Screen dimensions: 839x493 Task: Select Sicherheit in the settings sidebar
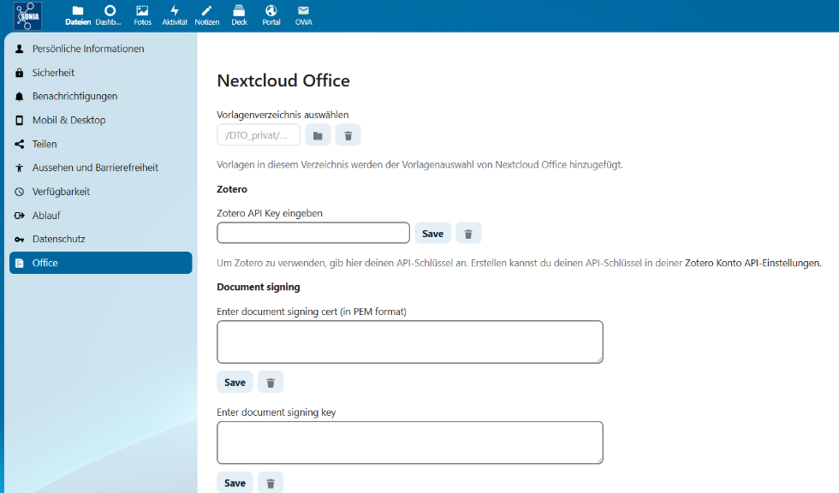click(x=53, y=73)
